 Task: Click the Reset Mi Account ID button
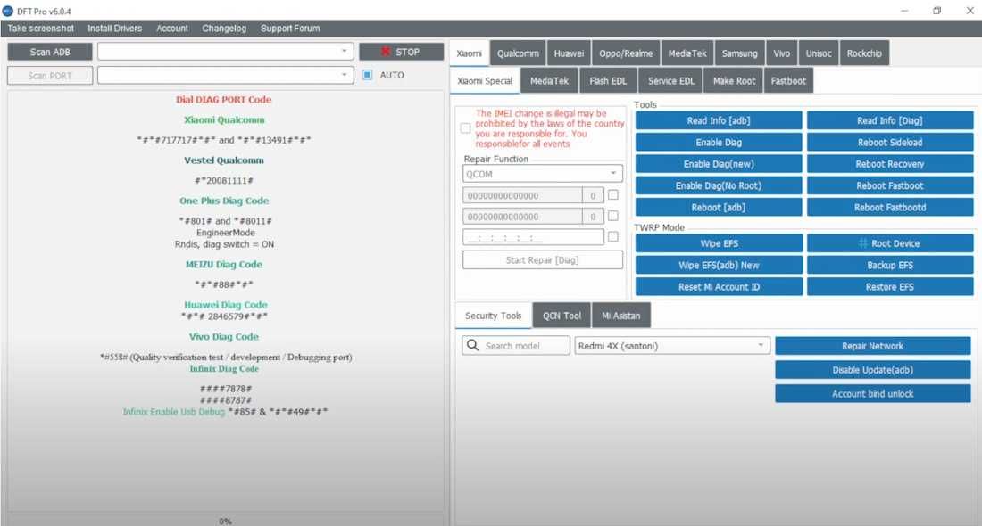[719, 286]
